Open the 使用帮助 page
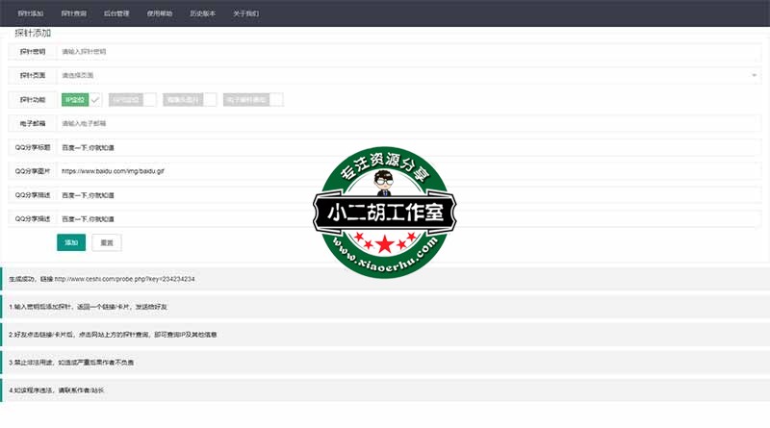 pos(160,14)
